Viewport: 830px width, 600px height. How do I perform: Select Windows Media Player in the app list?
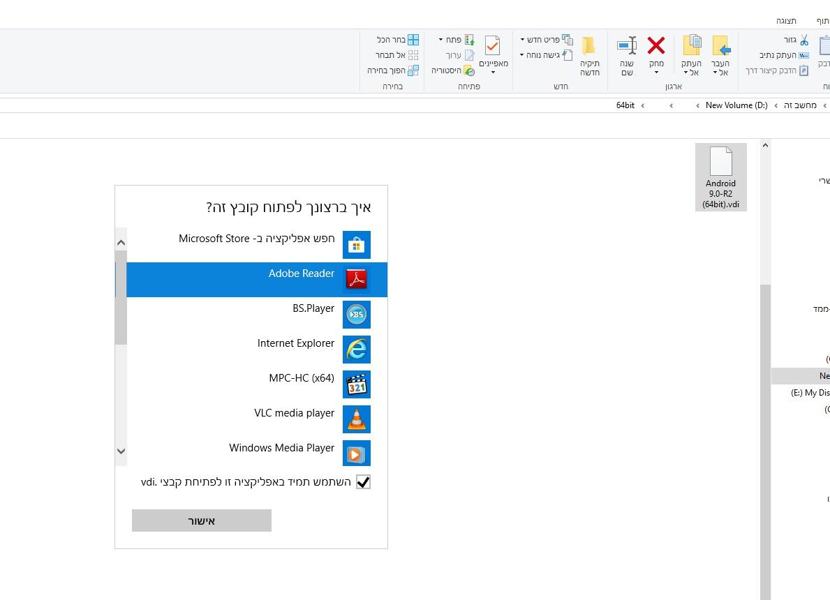(257, 453)
